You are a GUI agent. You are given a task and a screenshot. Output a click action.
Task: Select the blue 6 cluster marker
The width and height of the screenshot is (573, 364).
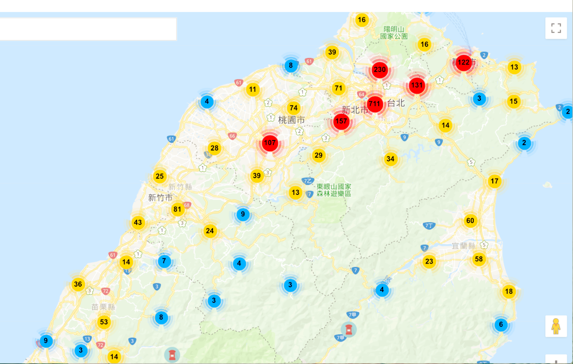[x=501, y=325]
